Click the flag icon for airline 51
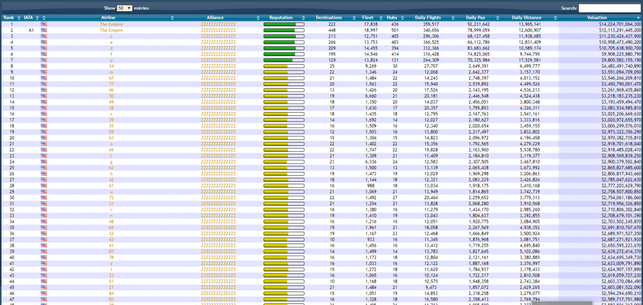The height and width of the screenshot is (305, 643). pyautogui.click(x=43, y=280)
